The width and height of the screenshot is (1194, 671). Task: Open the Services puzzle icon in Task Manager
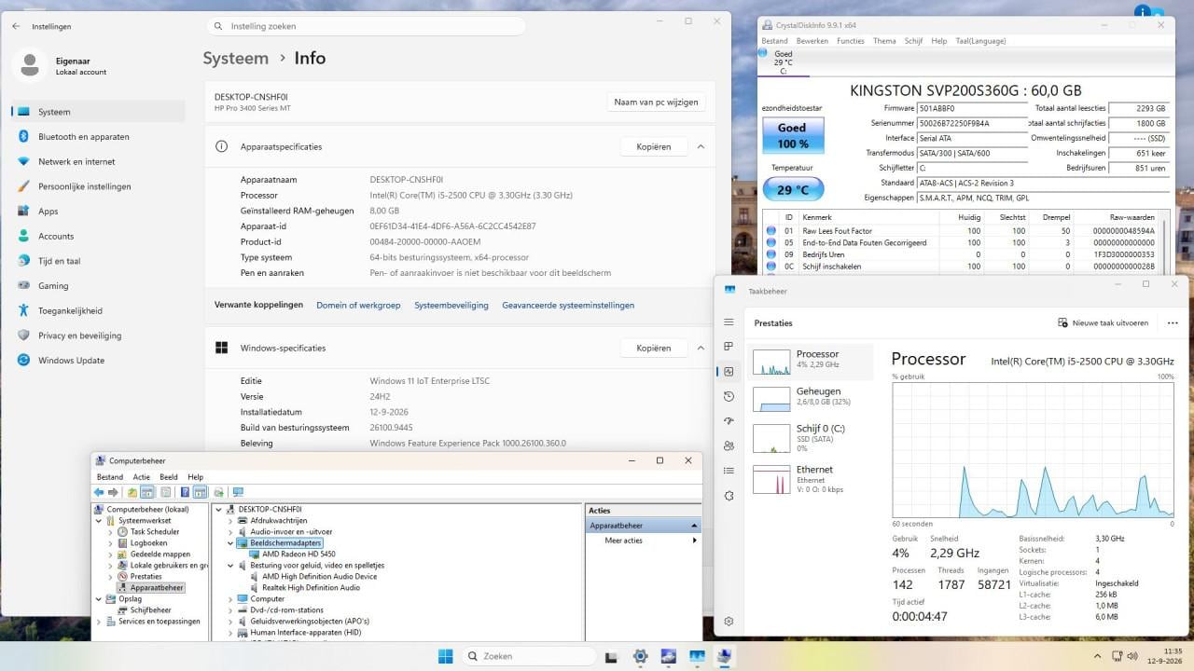729,496
